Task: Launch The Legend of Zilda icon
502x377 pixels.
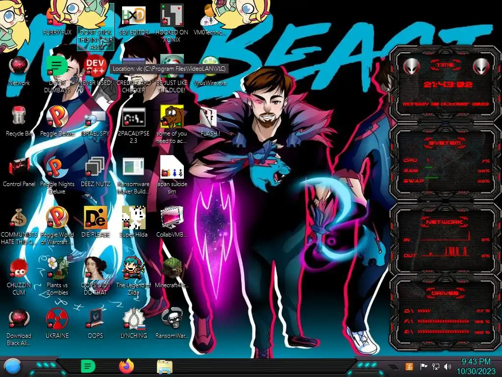Action: [x=133, y=277]
